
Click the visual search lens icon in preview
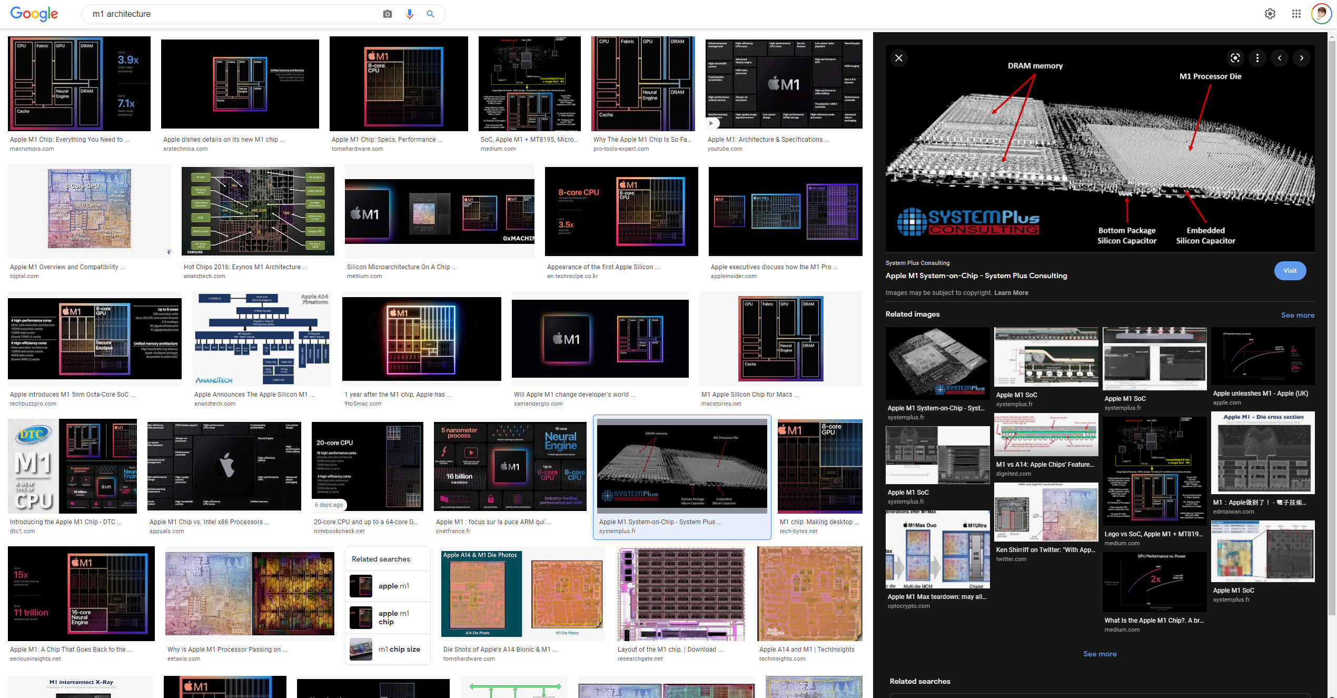[1235, 58]
